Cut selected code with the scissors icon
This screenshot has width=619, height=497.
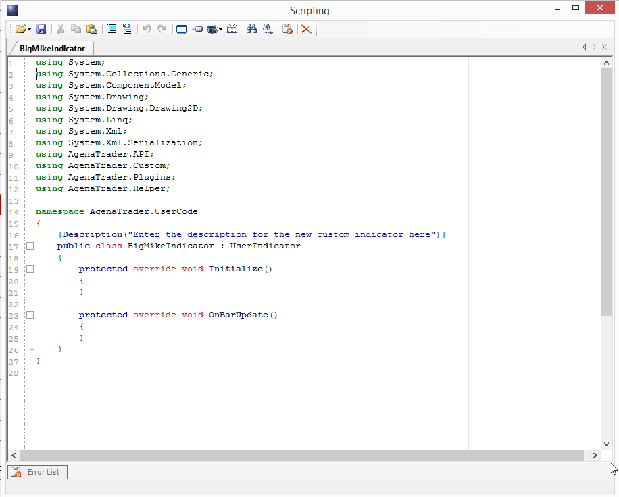coord(60,29)
